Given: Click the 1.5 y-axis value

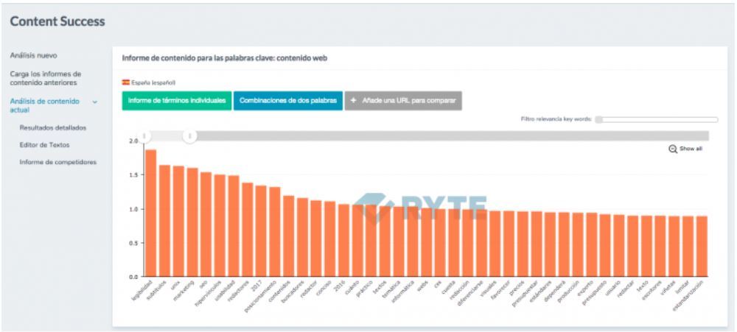Looking at the screenshot, I should point(133,174).
